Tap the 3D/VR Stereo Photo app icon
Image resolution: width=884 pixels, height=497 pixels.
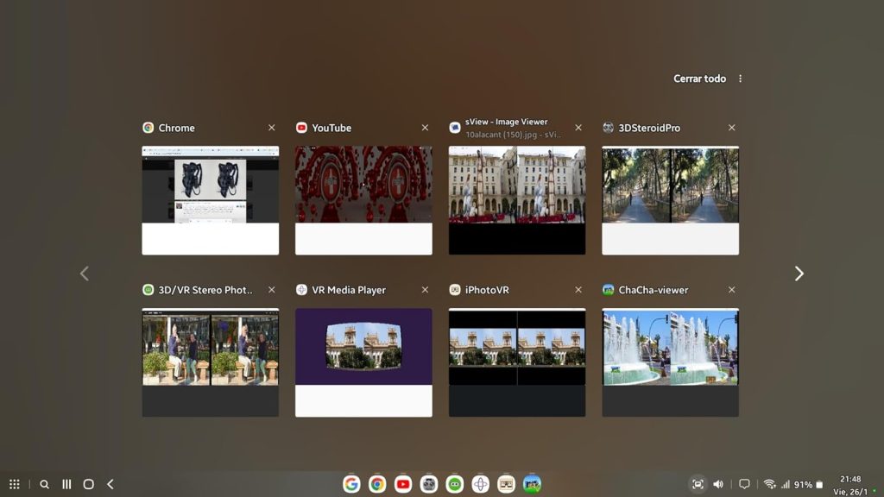(148, 290)
